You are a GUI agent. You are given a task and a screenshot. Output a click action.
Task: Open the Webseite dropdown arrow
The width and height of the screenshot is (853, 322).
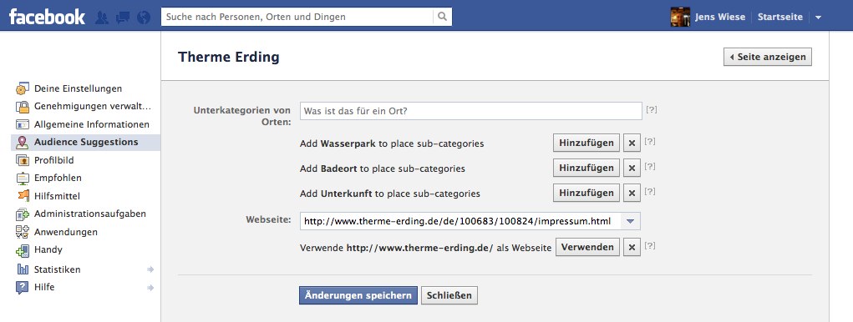pos(631,221)
